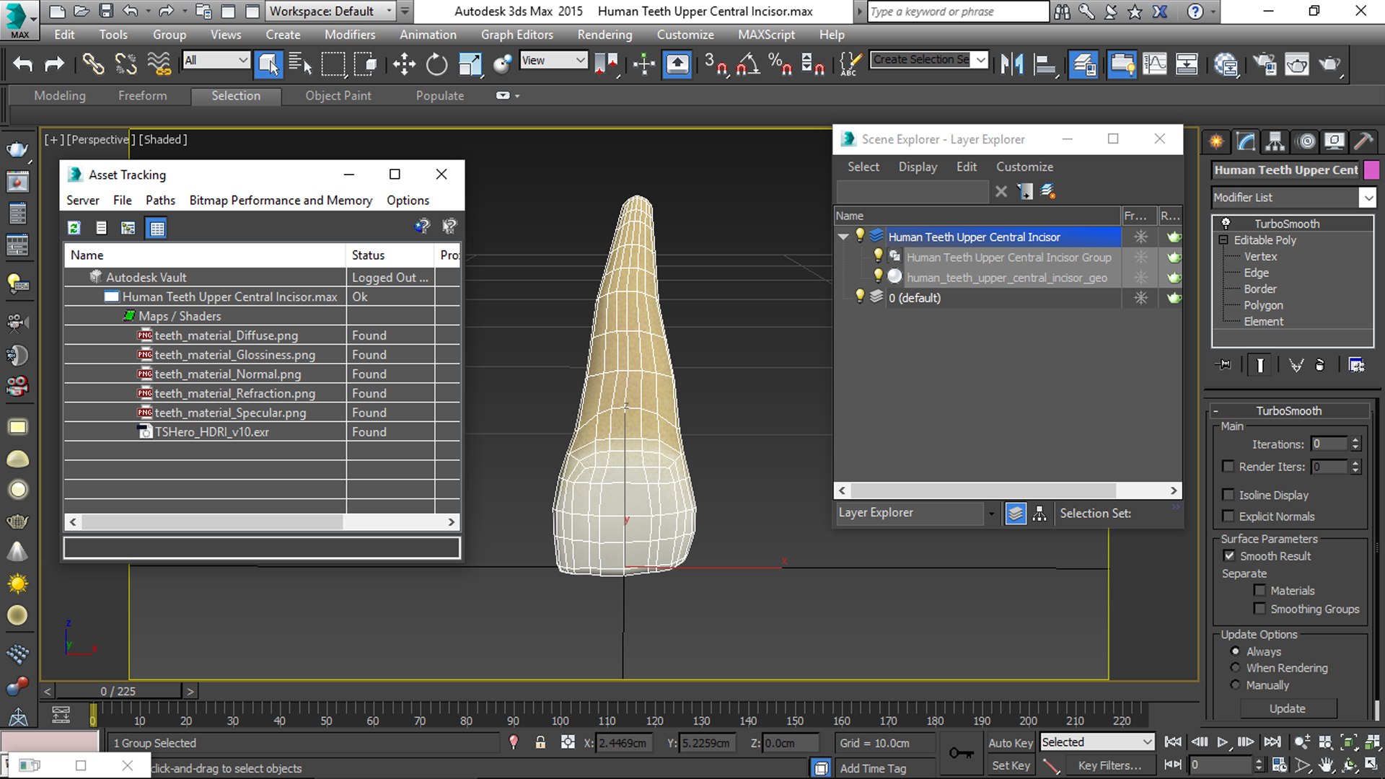Click the Rendered Frame Window teapot icon

(1296, 64)
